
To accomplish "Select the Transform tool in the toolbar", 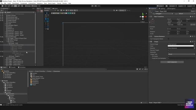I will coord(19,6).
